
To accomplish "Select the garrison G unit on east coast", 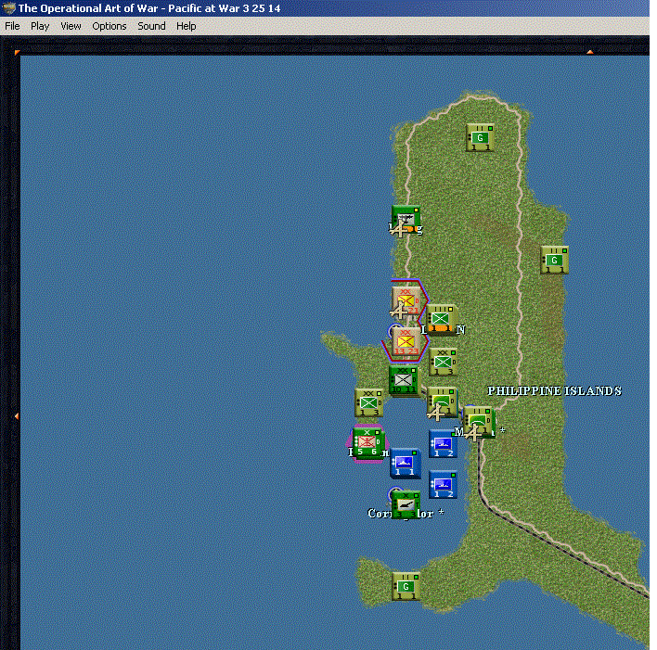I will coord(554,260).
